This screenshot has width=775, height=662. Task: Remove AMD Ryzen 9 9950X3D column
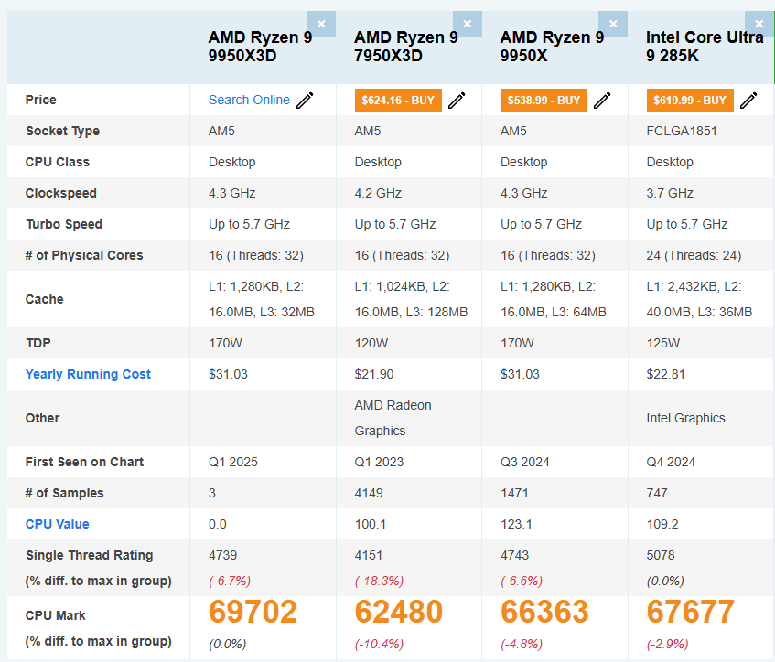pos(321,24)
